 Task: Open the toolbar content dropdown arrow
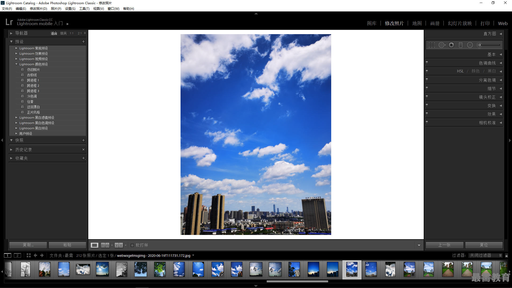pyautogui.click(x=419, y=245)
